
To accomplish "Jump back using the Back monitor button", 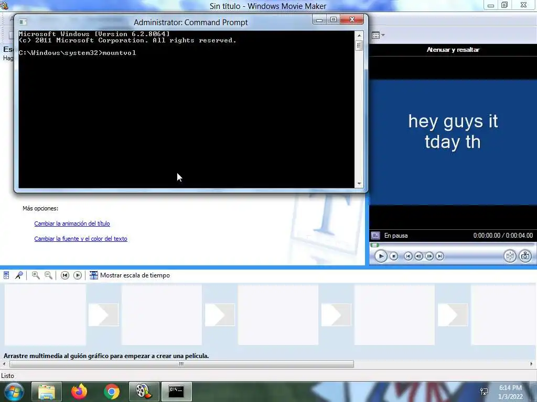I will (408, 256).
